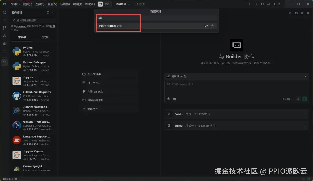Image resolution: width=313 pixels, height=181 pixels.
Task: Toggle the left sidebar layout icon
Action: pos(262,4)
